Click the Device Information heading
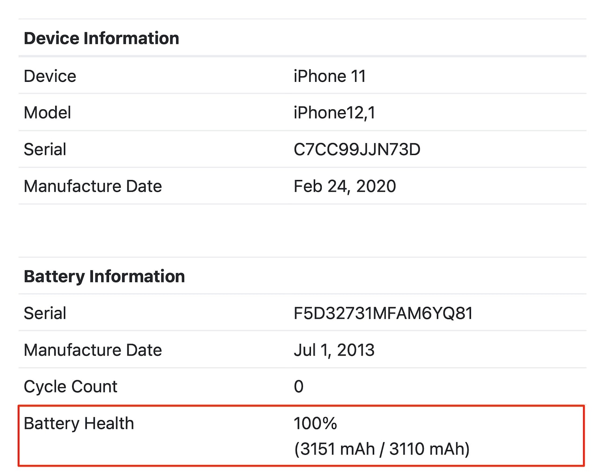Viewport: 599px width, 473px height. pyautogui.click(x=101, y=38)
